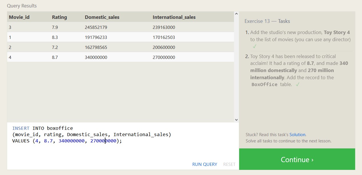Click the green checkmark of task 1

coord(255,46)
